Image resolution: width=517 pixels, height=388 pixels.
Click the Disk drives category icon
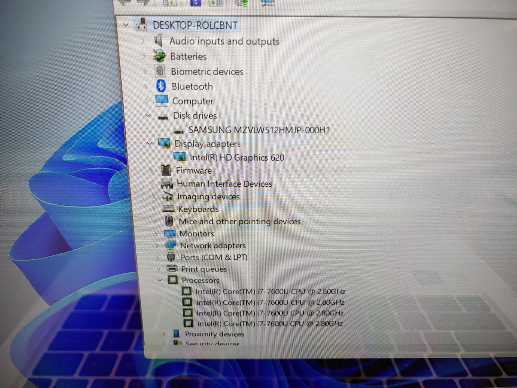coord(163,116)
